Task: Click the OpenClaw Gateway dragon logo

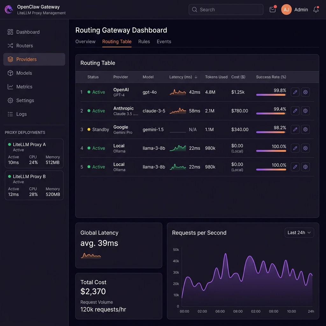Action: tap(9, 10)
